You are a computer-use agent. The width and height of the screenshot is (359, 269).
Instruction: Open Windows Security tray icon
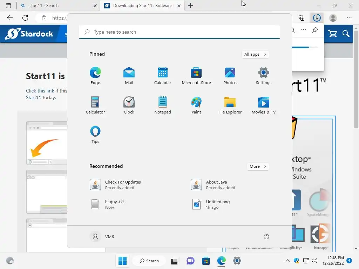(x=296, y=261)
